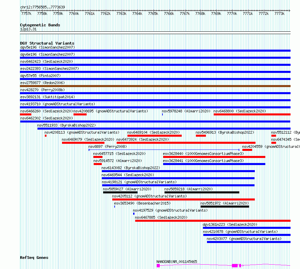Select the nsv4208695 gnomAD variant label

(111, 111)
